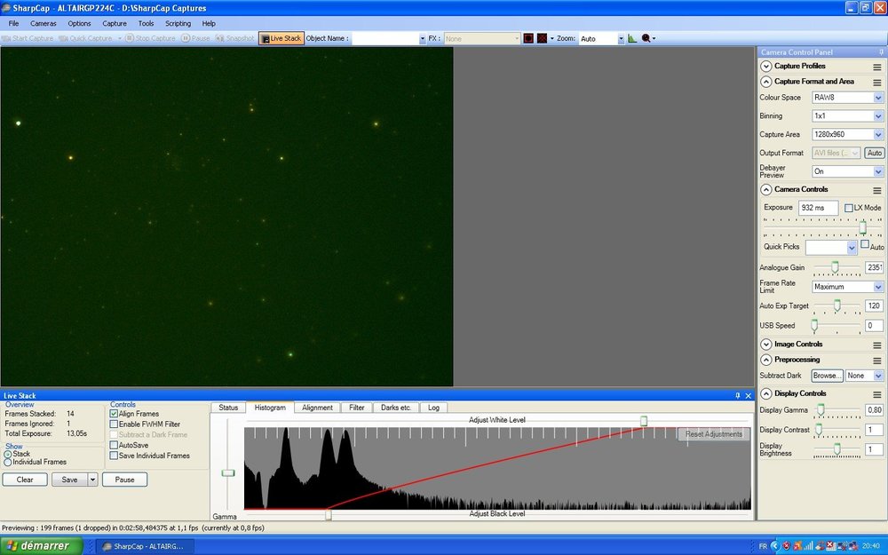Collapse the Capture Format and Area section

[x=766, y=82]
